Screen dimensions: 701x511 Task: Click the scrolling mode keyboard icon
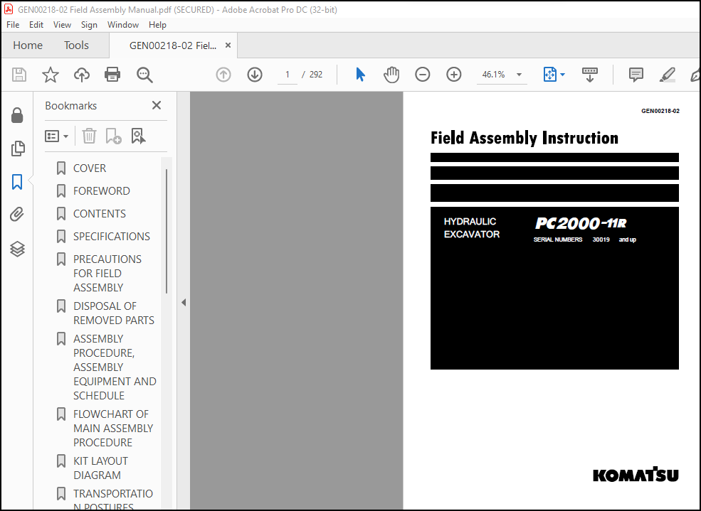coord(590,75)
